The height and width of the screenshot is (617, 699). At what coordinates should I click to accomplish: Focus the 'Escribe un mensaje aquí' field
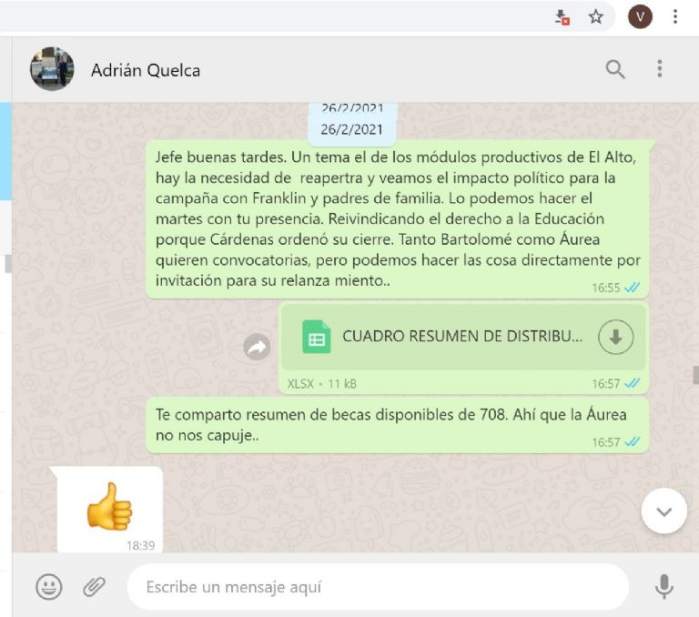tap(378, 587)
